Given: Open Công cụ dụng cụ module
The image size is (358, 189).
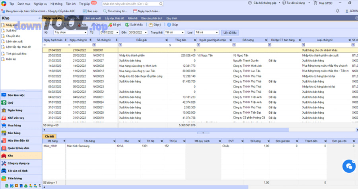Looking at the screenshot, I should tap(18, 163).
